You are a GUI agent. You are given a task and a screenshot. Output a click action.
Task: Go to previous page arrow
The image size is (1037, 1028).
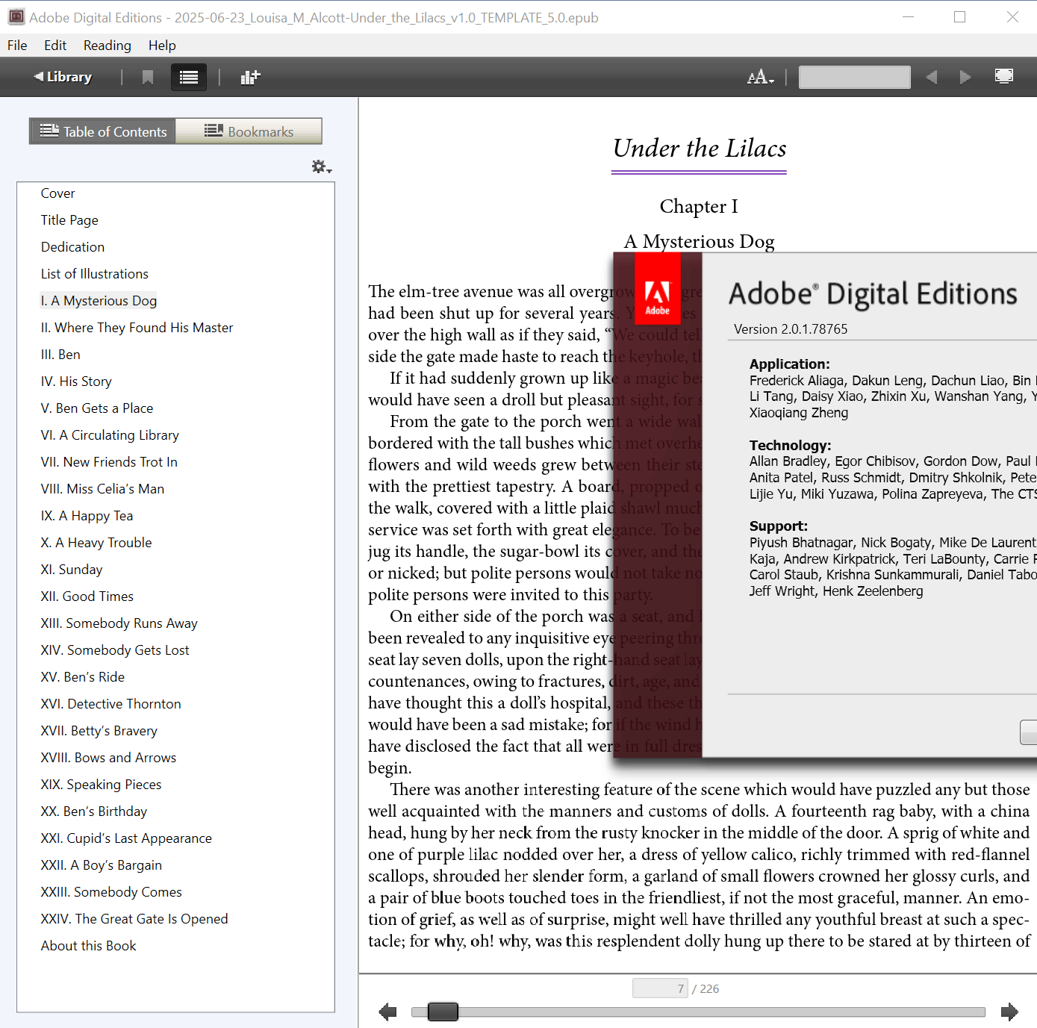point(387,1012)
